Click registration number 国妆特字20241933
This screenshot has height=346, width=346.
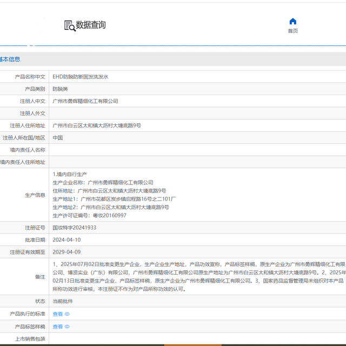pos(75,228)
